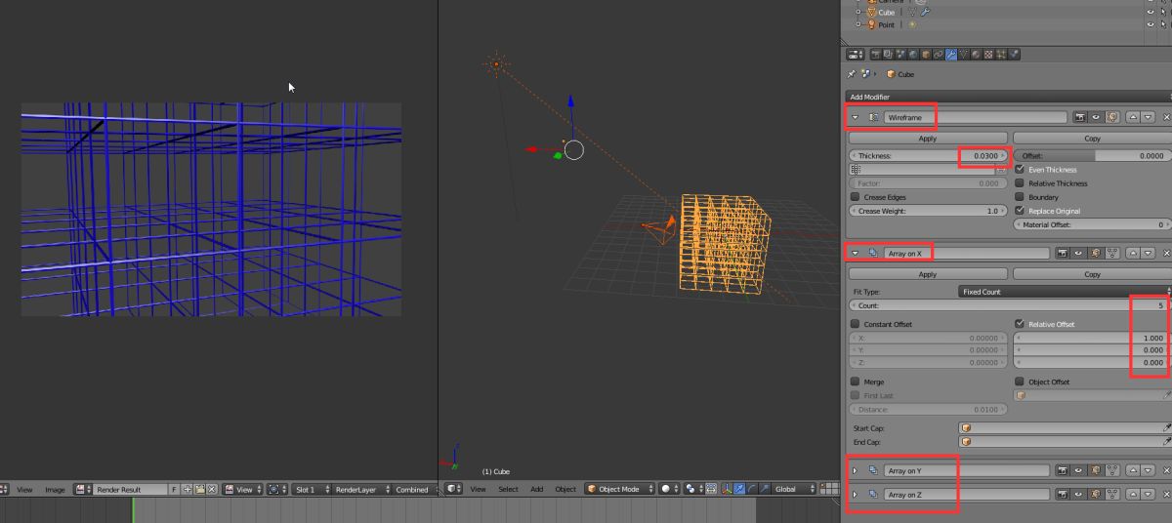
Task: Click vertex group grid icon under Thickness
Action: click(856, 170)
